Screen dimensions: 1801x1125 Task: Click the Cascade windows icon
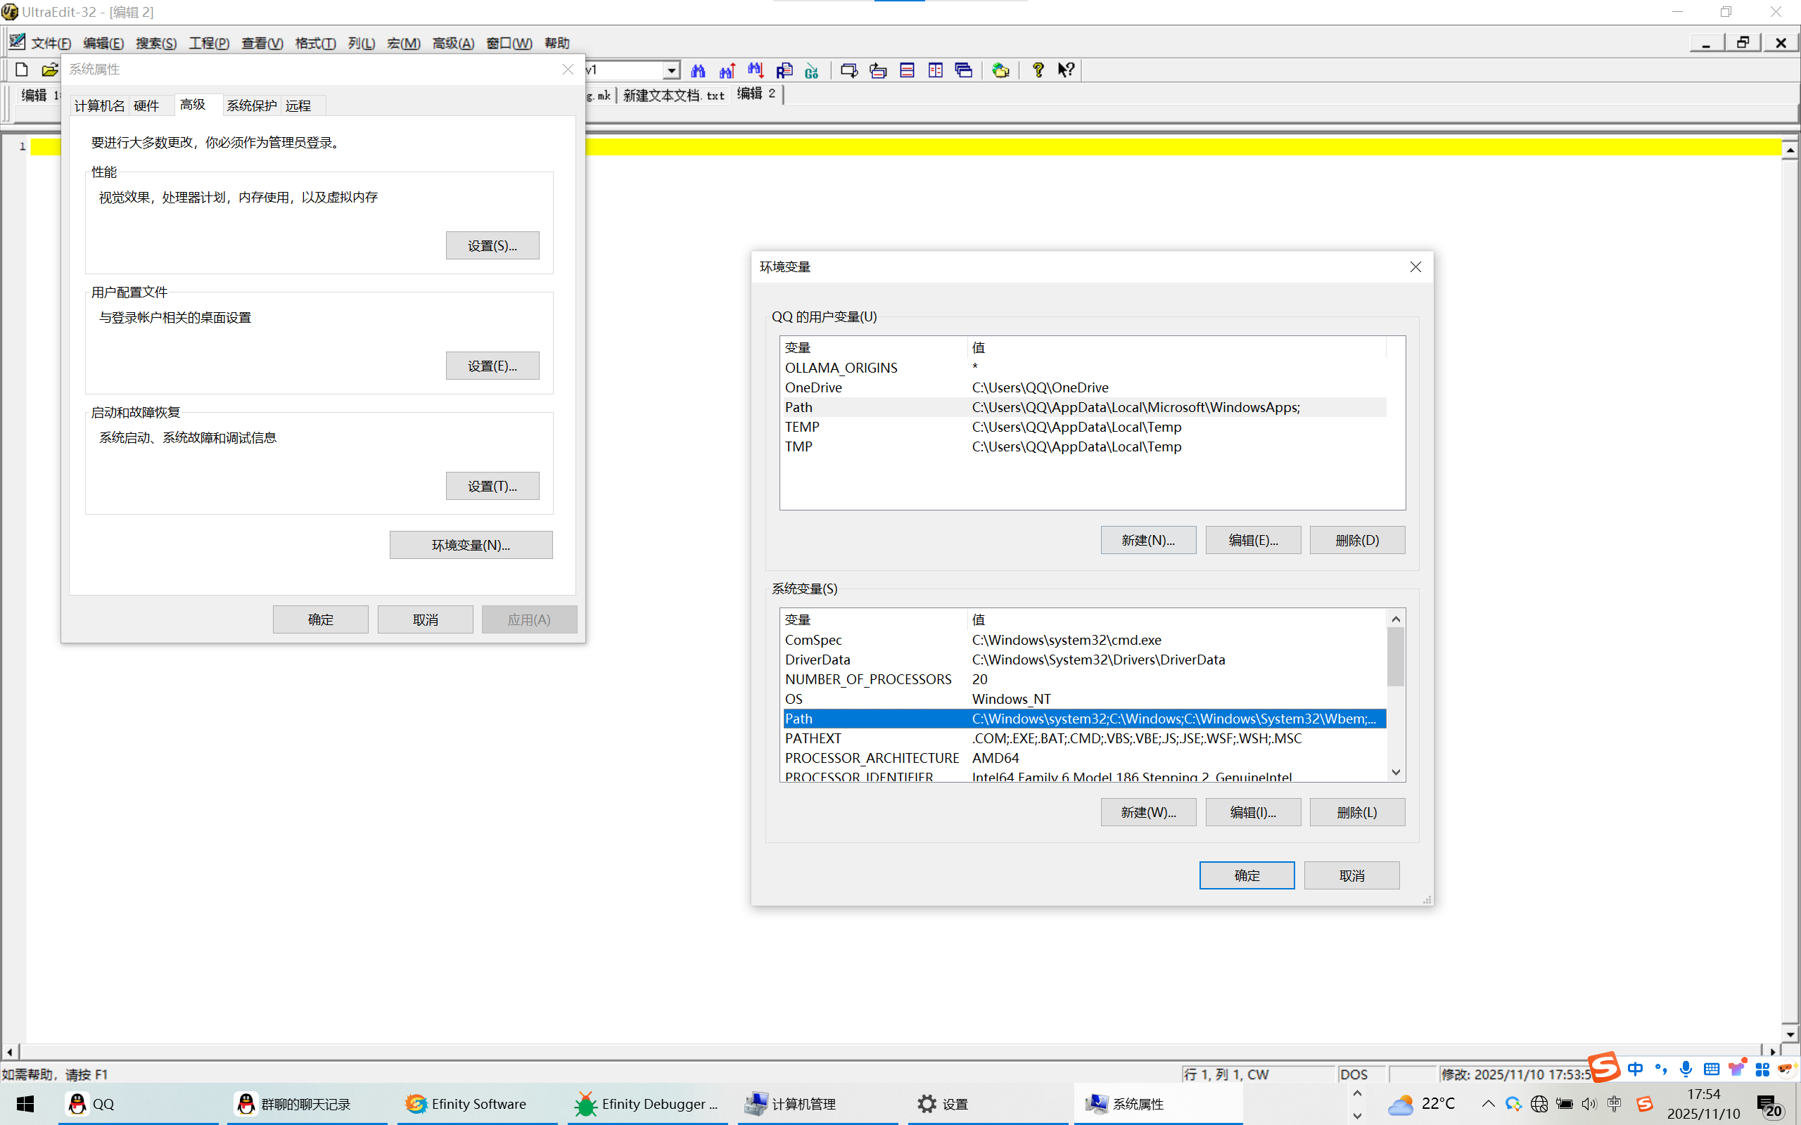(x=964, y=70)
